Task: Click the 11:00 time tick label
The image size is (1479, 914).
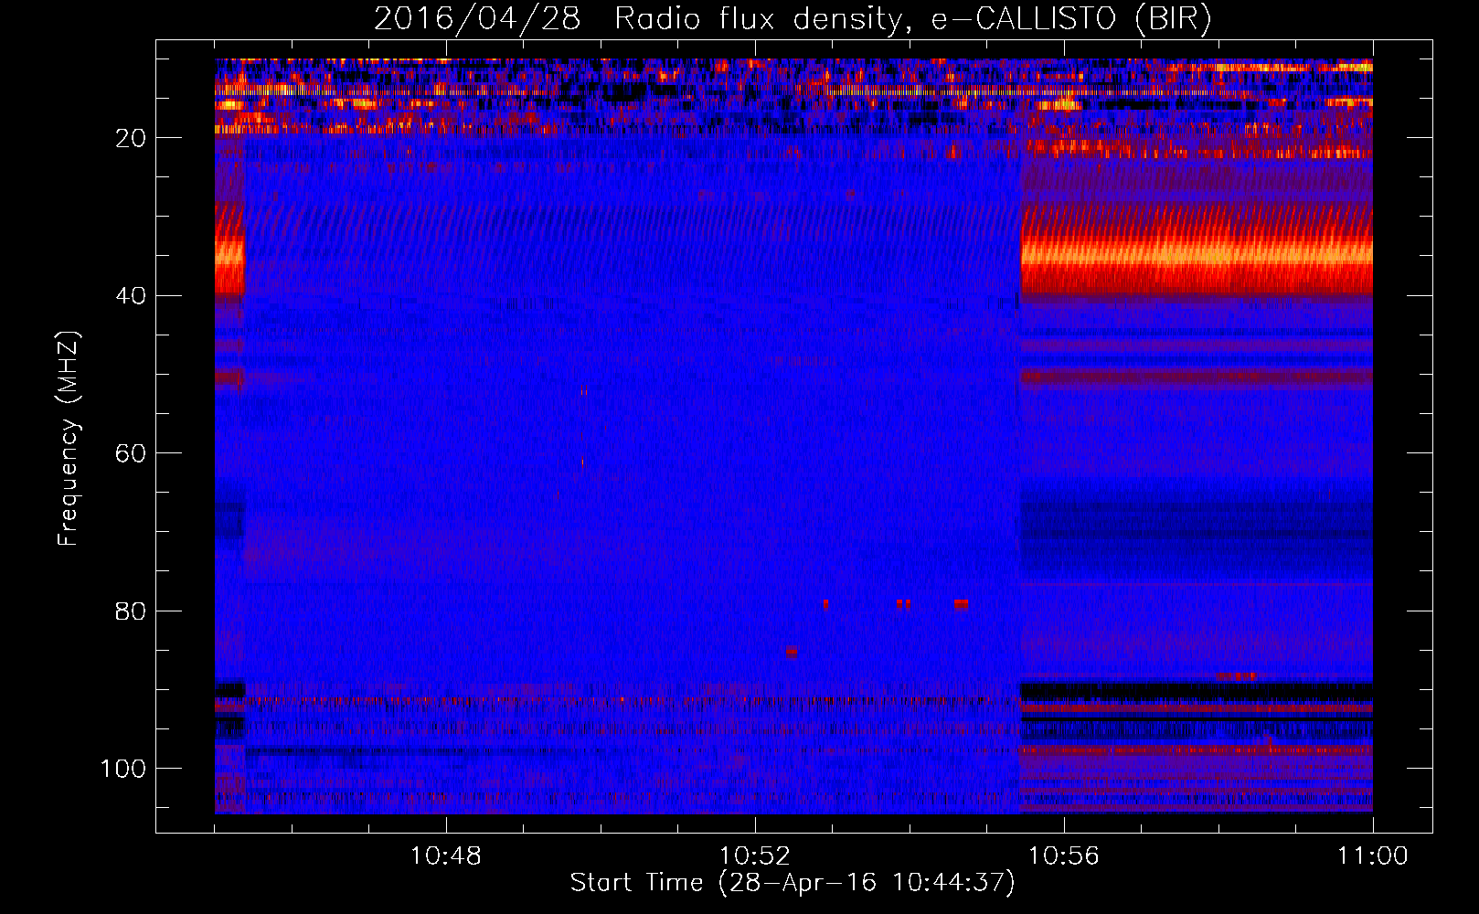Action: coord(1372,856)
